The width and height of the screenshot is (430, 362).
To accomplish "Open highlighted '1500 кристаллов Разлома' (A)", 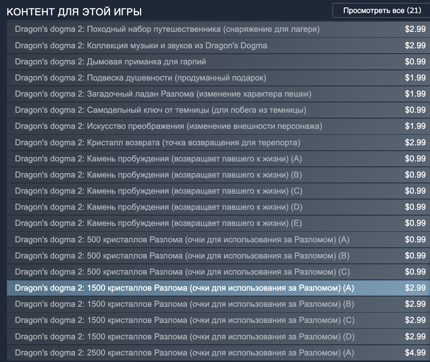I will click(218, 288).
